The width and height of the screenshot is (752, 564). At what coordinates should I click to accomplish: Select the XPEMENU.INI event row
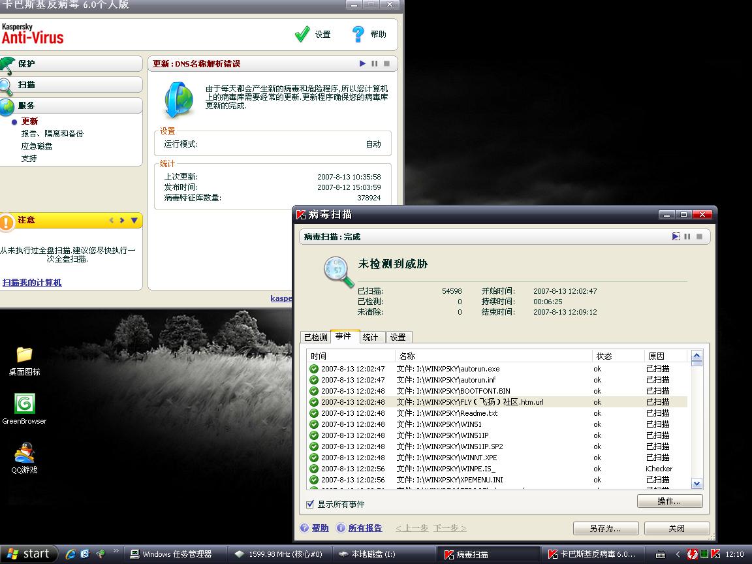coord(497,480)
